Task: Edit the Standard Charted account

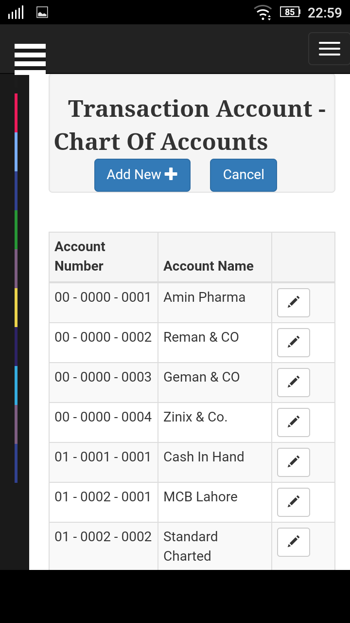Action: tap(294, 542)
